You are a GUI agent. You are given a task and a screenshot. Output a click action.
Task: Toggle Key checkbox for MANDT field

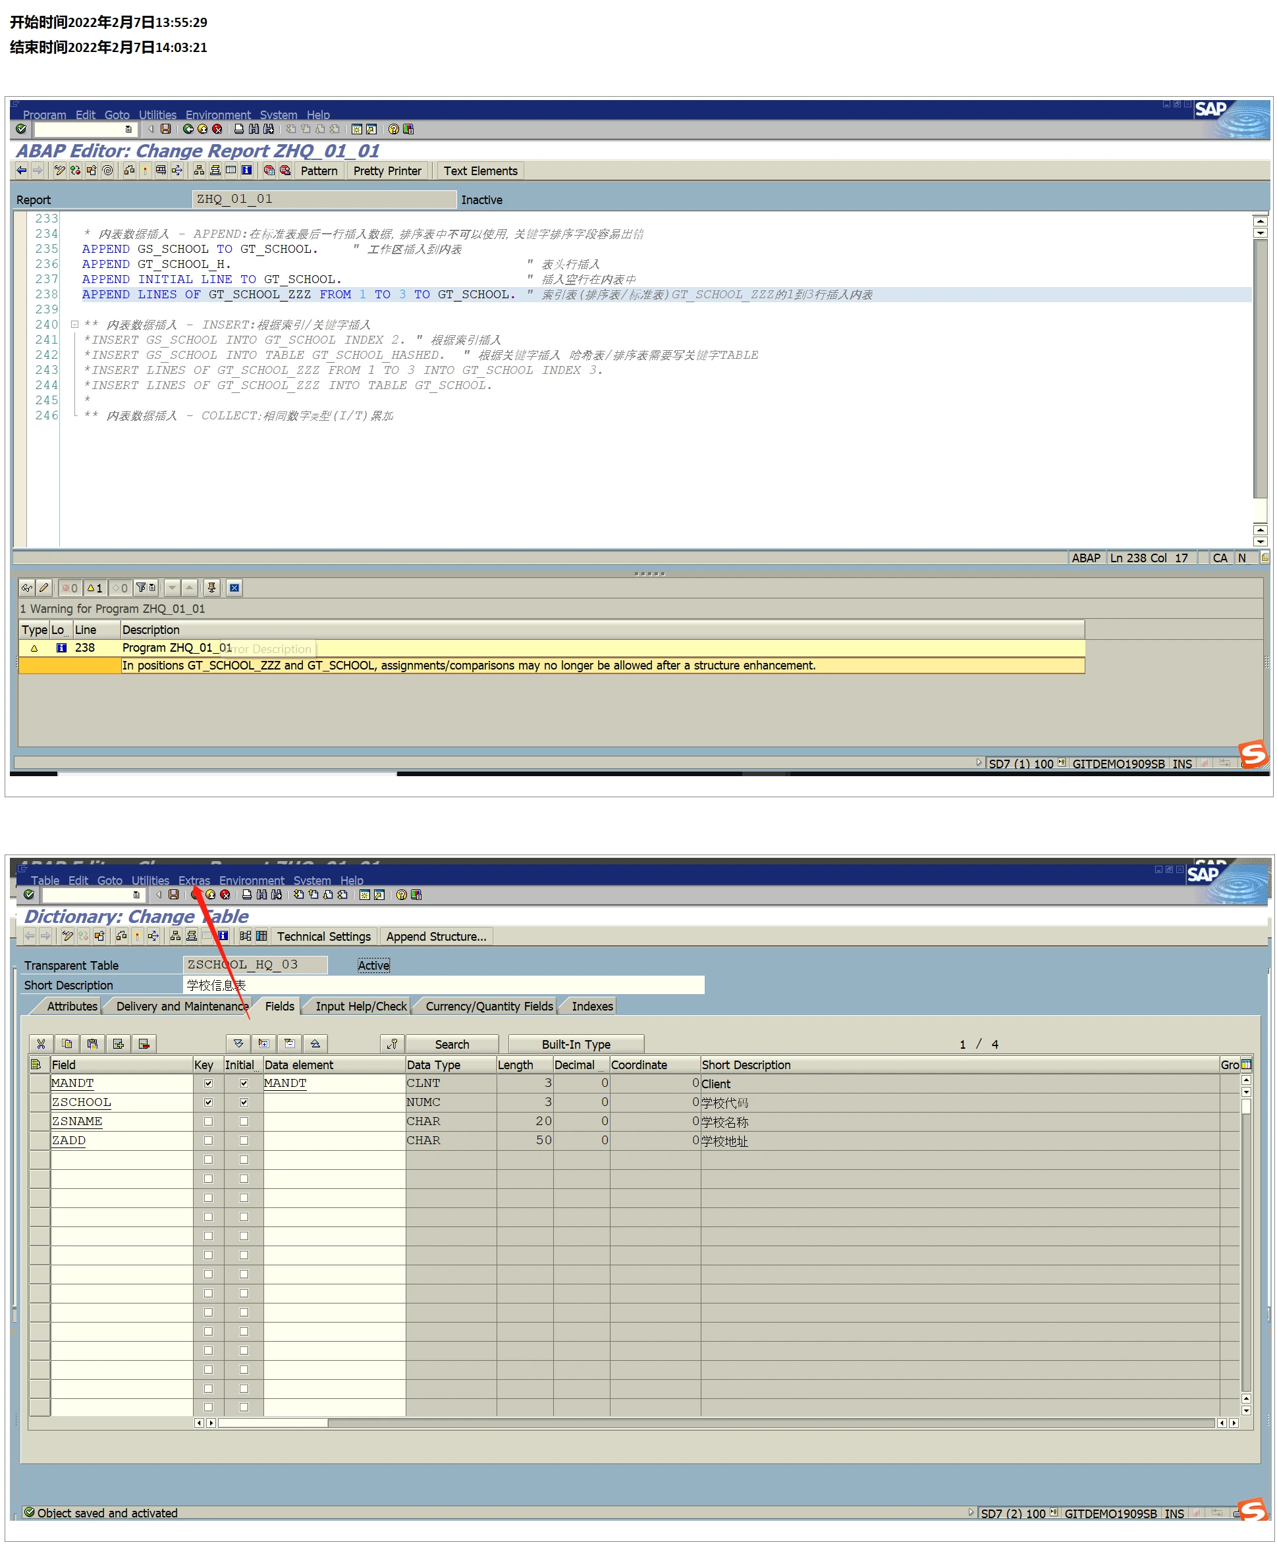click(x=208, y=1084)
